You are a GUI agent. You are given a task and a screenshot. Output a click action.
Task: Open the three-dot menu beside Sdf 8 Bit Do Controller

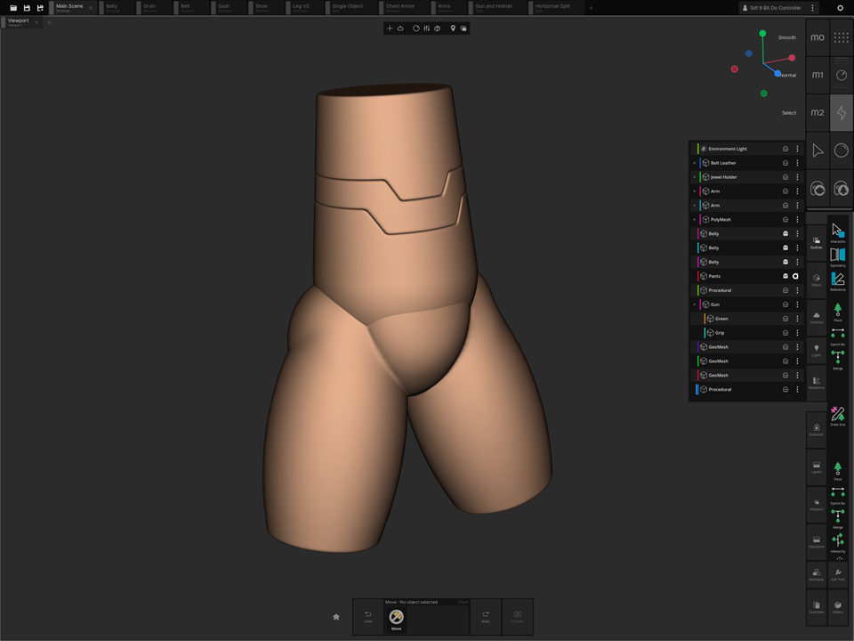[812, 8]
